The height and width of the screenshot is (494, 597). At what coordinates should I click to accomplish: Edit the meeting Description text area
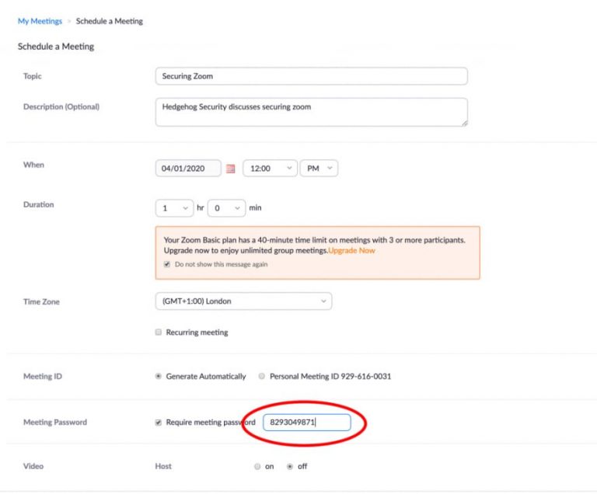[311, 112]
